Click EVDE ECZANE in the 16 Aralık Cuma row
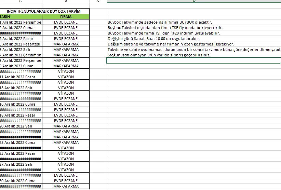 66,104
